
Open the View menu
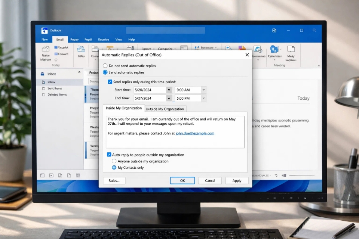pyautogui.click(x=119, y=39)
